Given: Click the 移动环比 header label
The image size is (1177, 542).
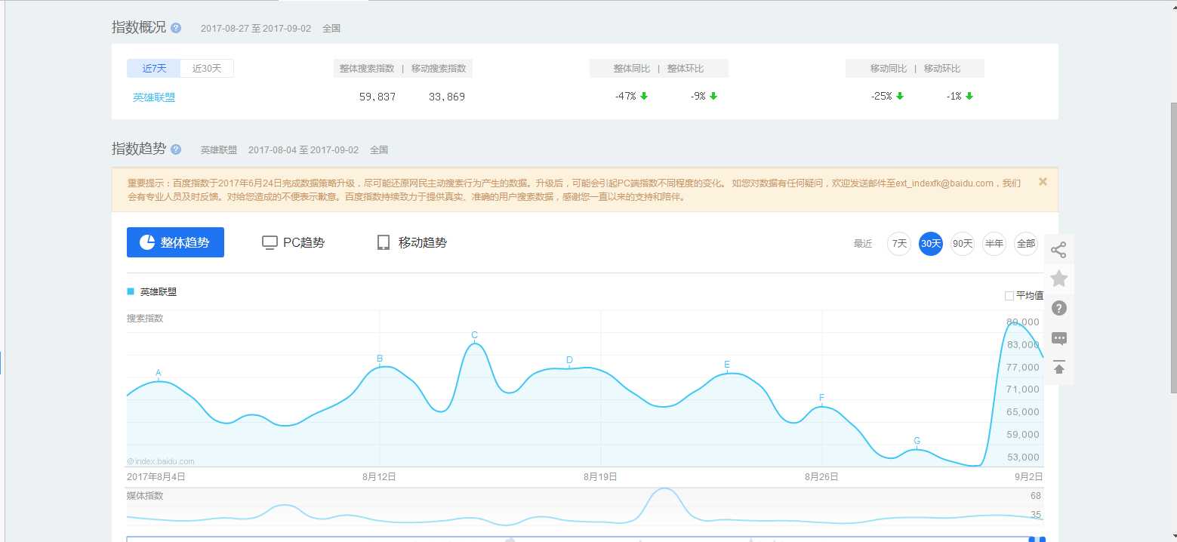Looking at the screenshot, I should 942,69.
